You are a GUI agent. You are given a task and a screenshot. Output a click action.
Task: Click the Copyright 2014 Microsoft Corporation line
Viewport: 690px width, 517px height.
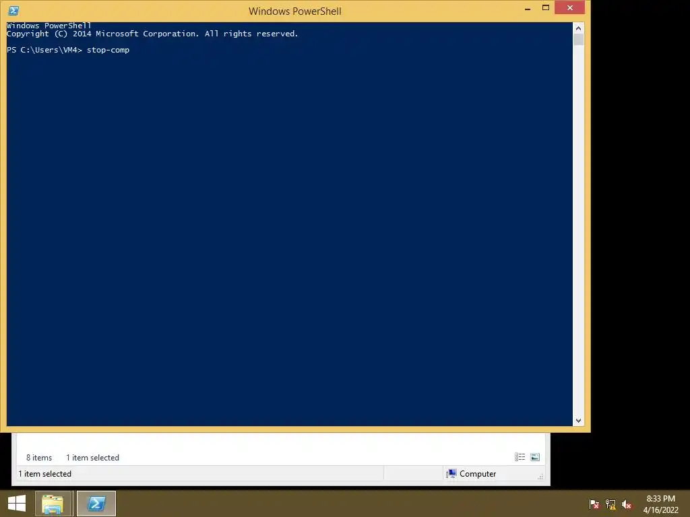tap(152, 34)
